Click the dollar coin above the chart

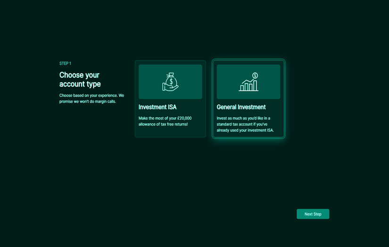click(255, 76)
